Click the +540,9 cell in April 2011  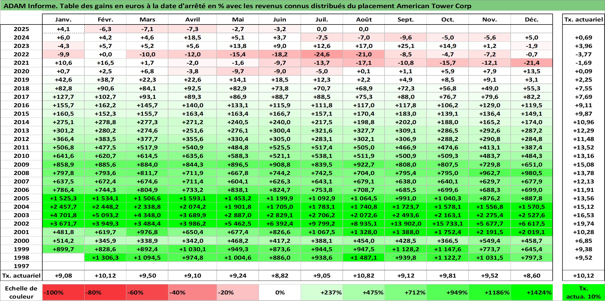pyautogui.click(x=192, y=148)
